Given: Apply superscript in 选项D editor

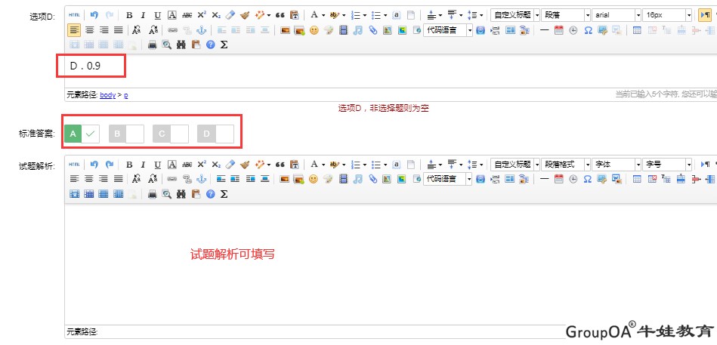Looking at the screenshot, I should point(202,15).
